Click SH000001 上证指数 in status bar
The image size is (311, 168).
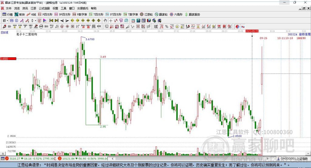294,159
